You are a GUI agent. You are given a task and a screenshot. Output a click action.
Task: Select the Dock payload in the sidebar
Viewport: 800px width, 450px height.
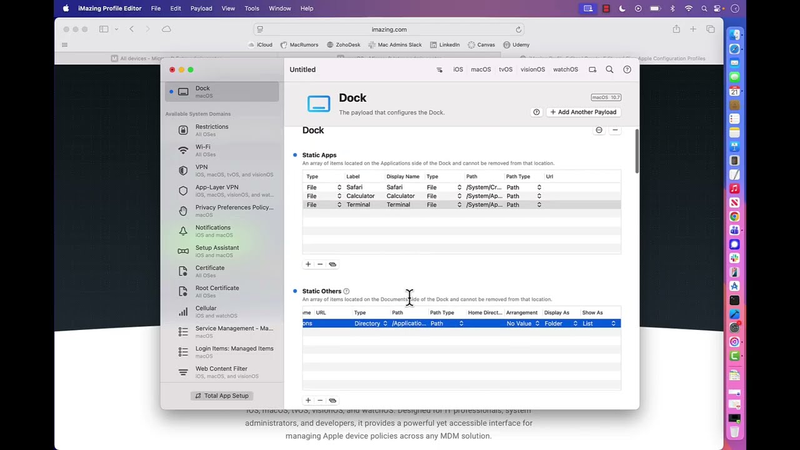tap(222, 91)
